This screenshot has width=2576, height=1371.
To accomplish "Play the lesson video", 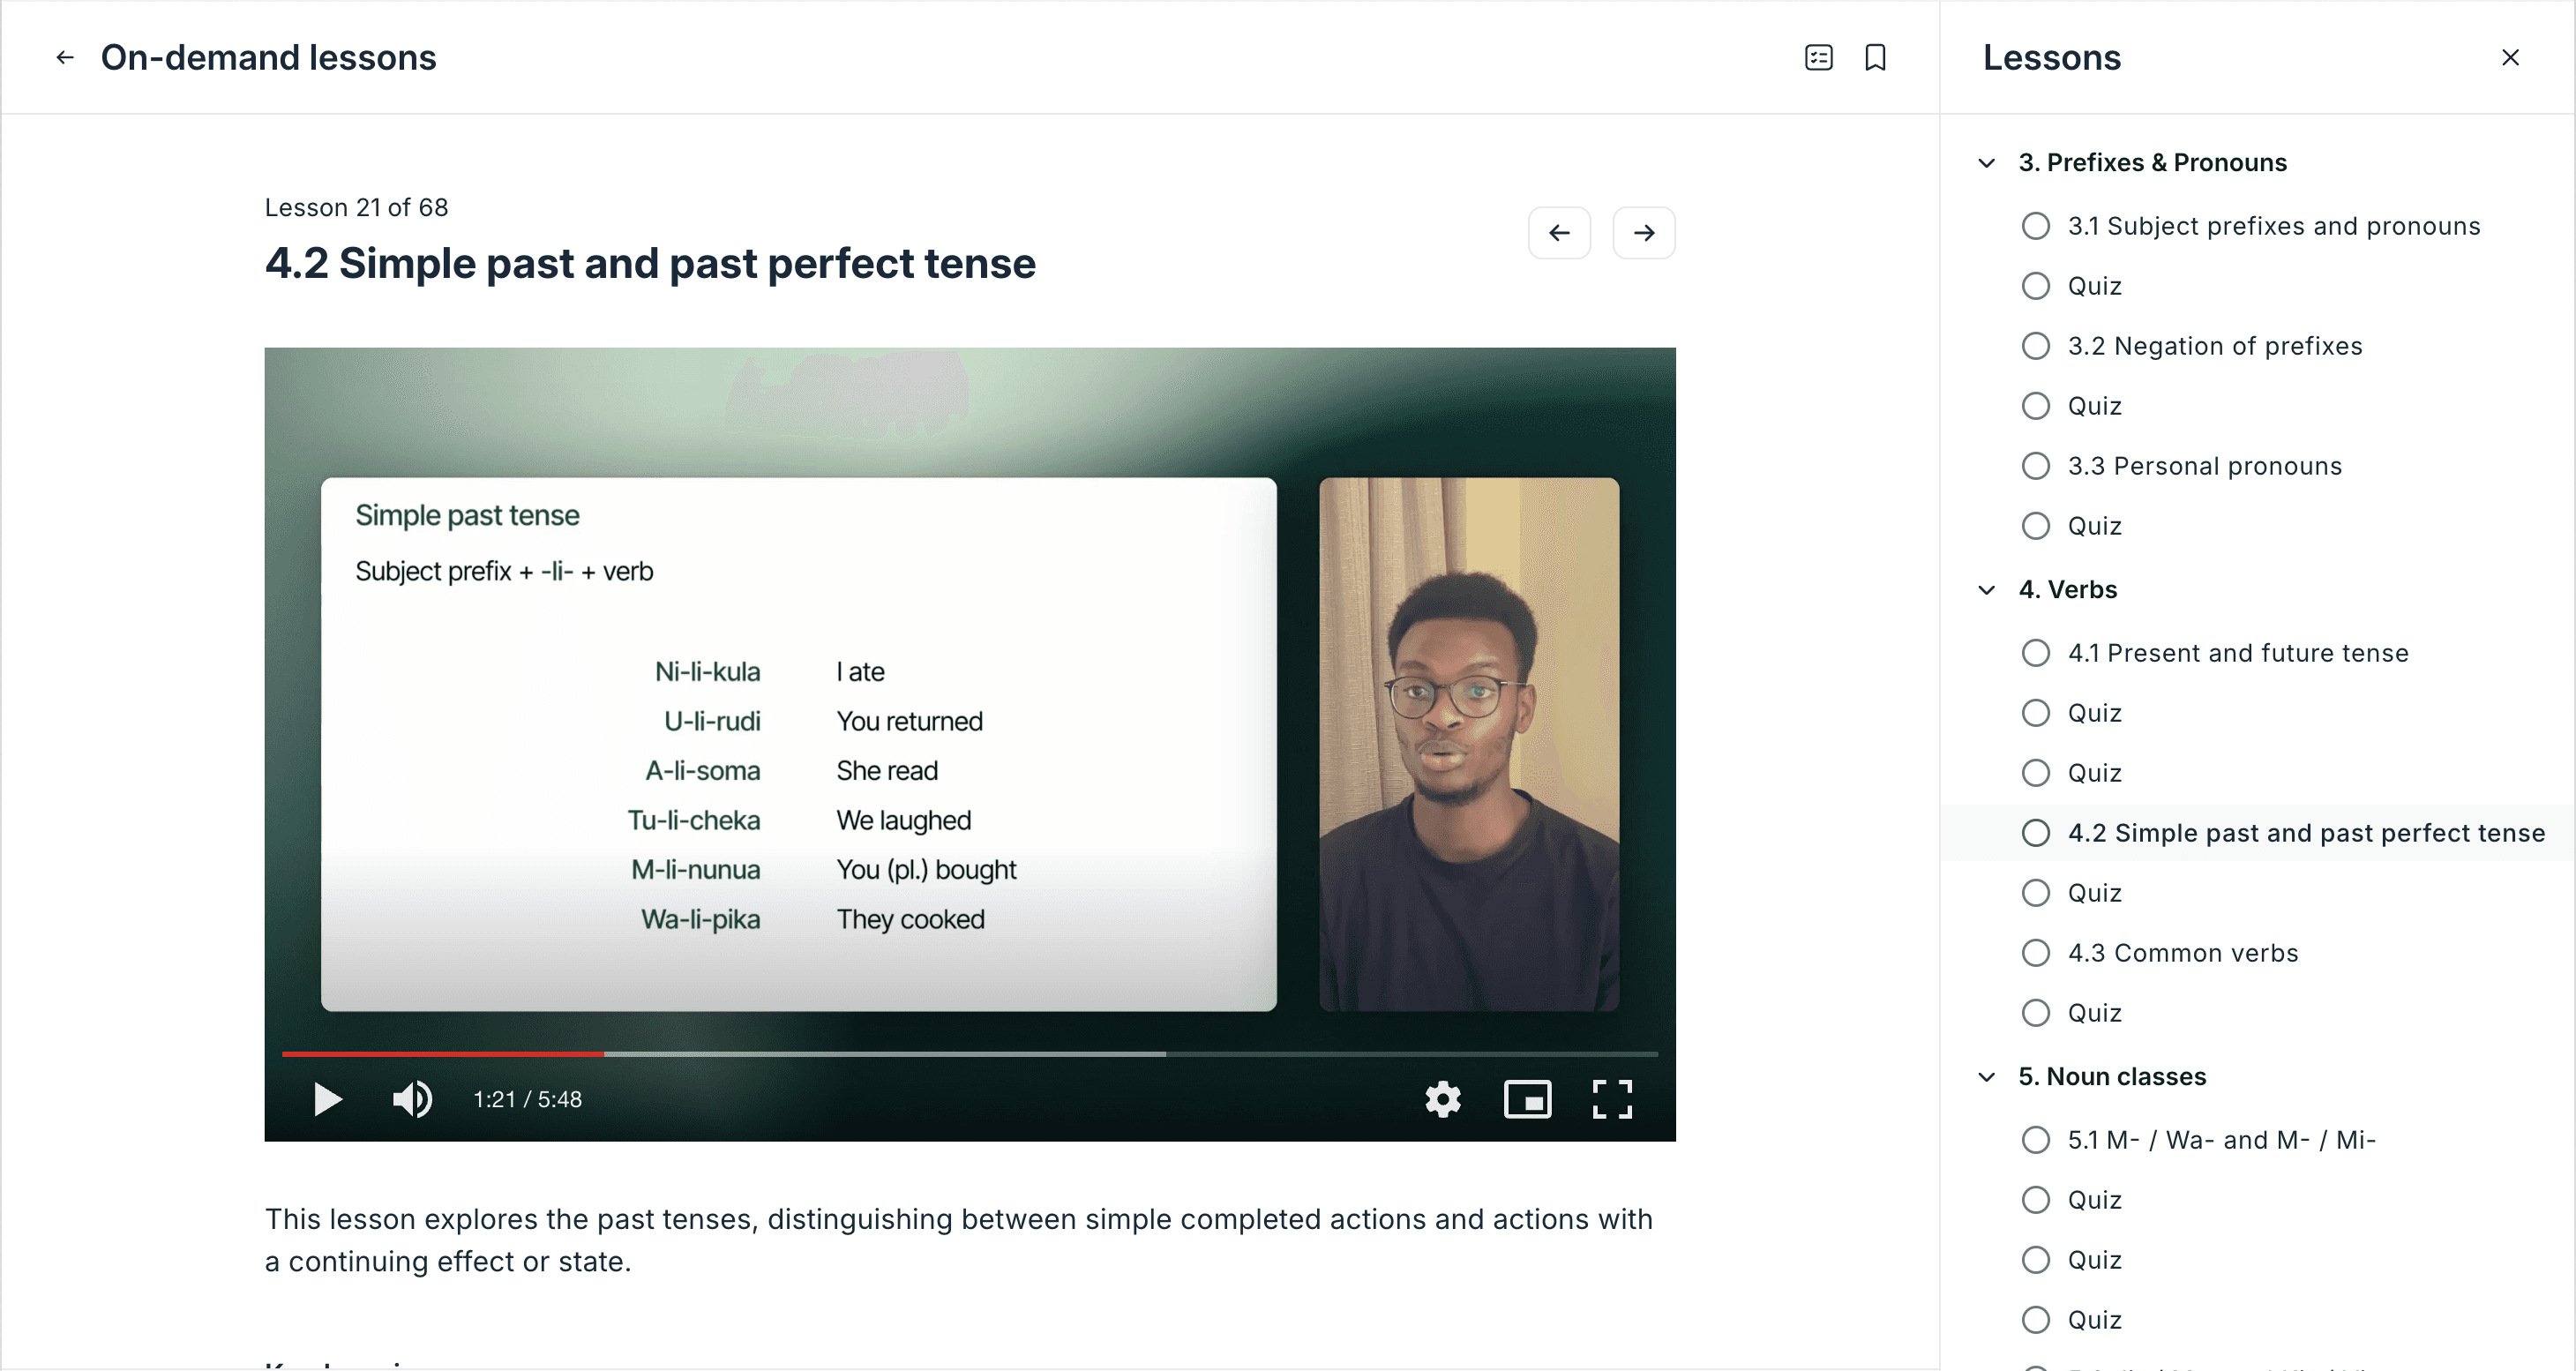I will 328,1099.
